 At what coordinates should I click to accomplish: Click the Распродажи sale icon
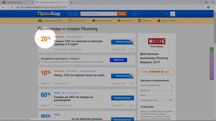click(x=119, y=21)
